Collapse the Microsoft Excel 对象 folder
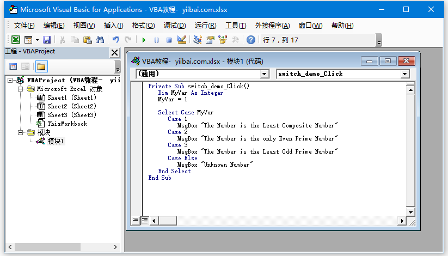The height and width of the screenshot is (256, 448). click(20, 89)
